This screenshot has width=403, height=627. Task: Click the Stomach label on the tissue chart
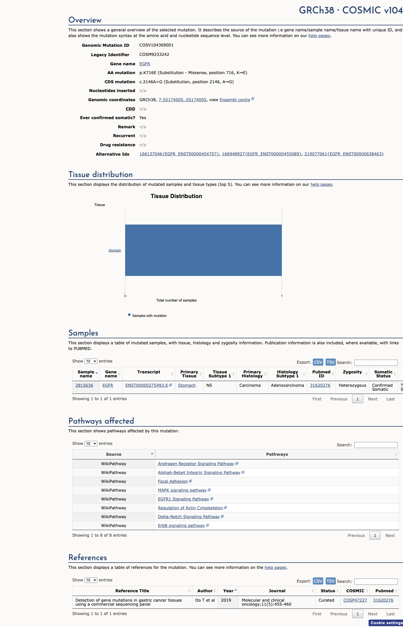pyautogui.click(x=115, y=250)
